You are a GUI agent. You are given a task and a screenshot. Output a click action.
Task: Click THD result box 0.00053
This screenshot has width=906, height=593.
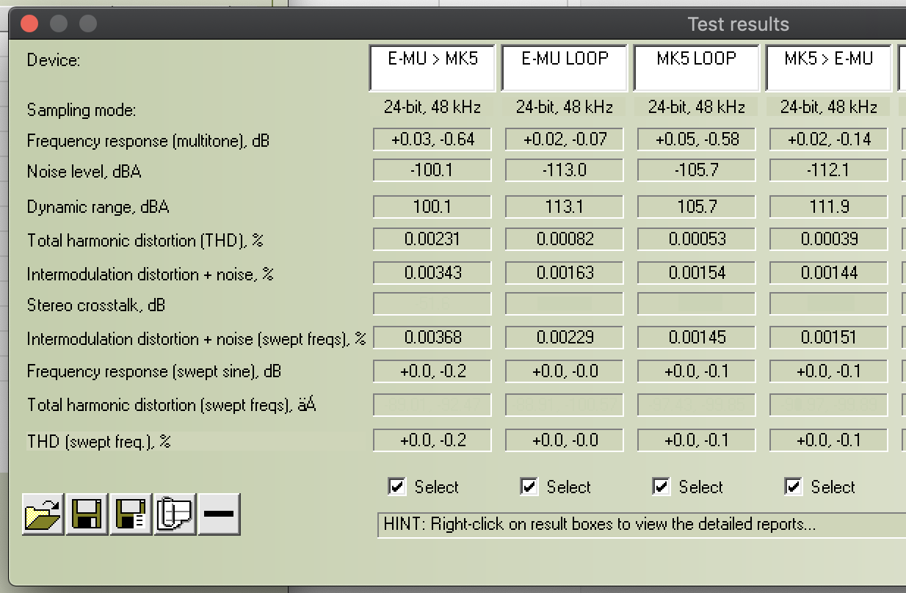697,239
